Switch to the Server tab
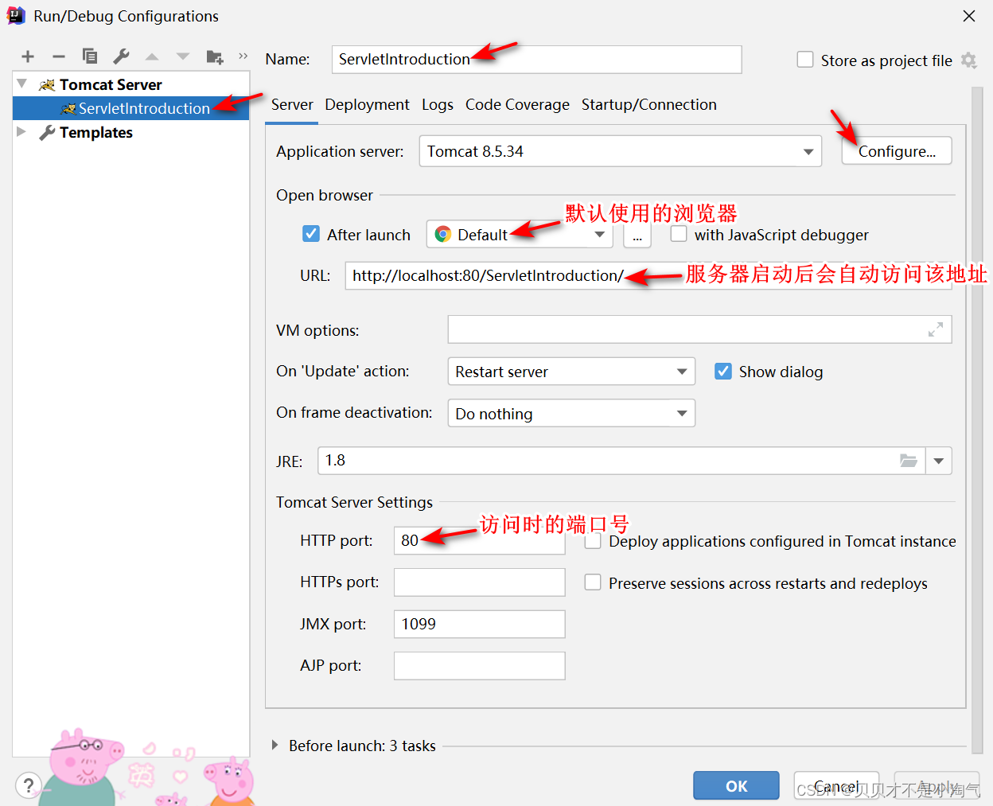The height and width of the screenshot is (806, 993). (292, 105)
